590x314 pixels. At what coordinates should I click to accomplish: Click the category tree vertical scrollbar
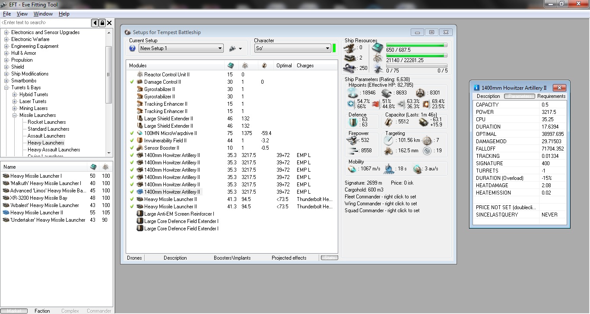click(109, 75)
